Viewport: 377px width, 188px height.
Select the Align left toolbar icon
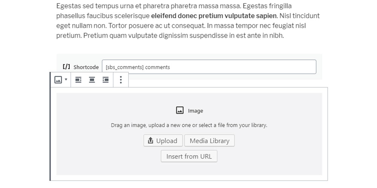pos(78,80)
